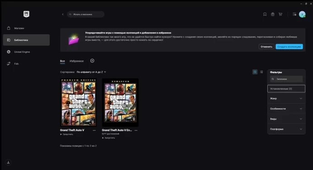The height and width of the screenshot is (170, 313).
Task: Click the Отменить button
Action: tap(266, 46)
